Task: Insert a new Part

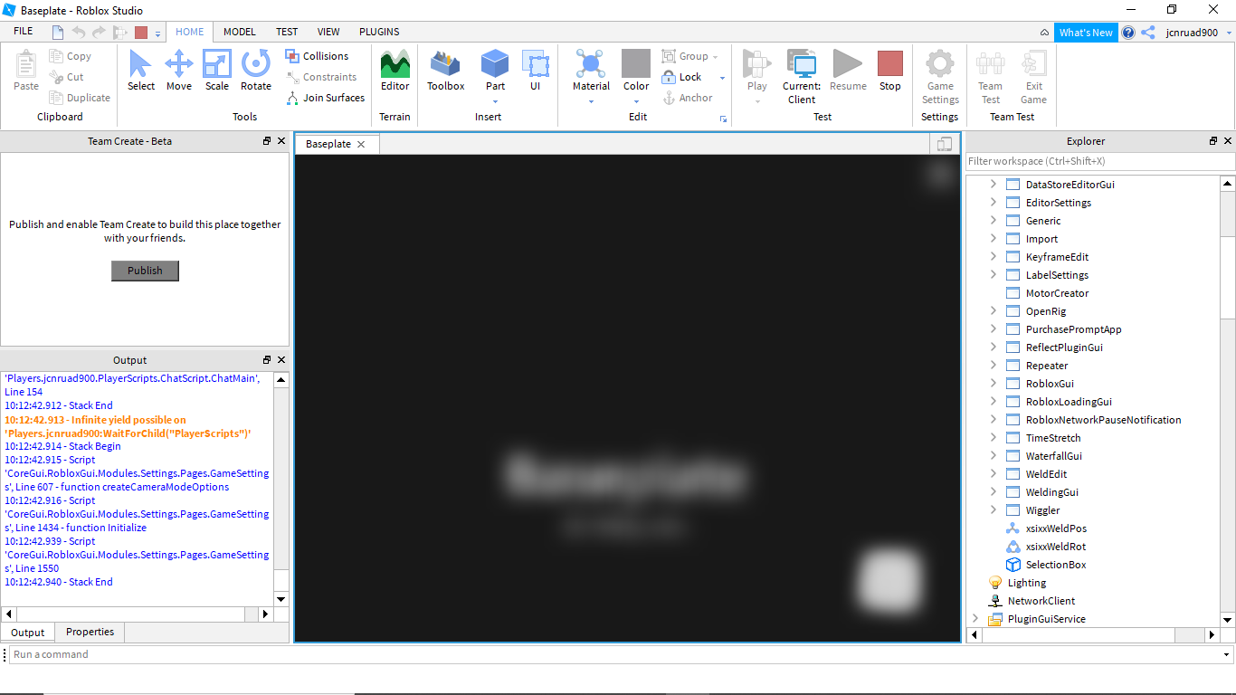Action: point(495,65)
